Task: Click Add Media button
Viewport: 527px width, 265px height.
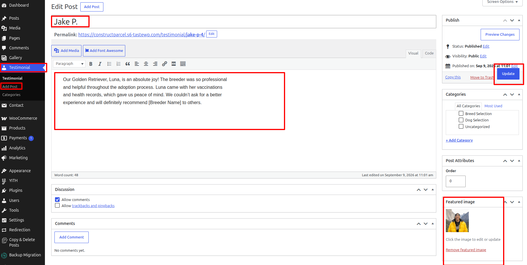Action: click(x=67, y=51)
